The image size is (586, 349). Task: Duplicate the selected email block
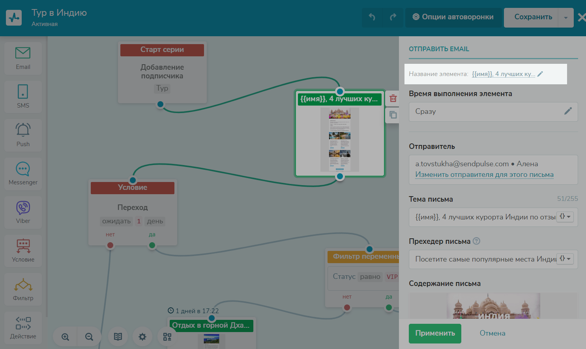pyautogui.click(x=393, y=115)
